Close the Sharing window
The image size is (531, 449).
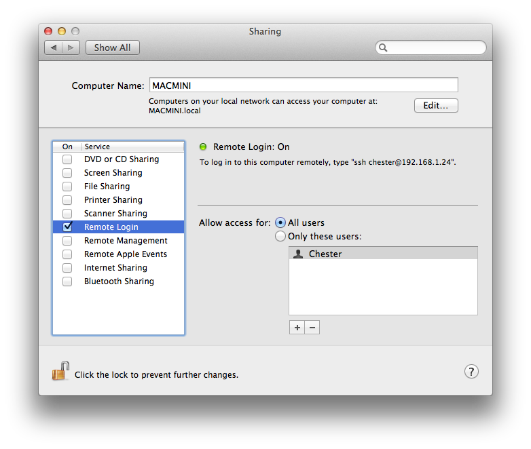[48, 31]
